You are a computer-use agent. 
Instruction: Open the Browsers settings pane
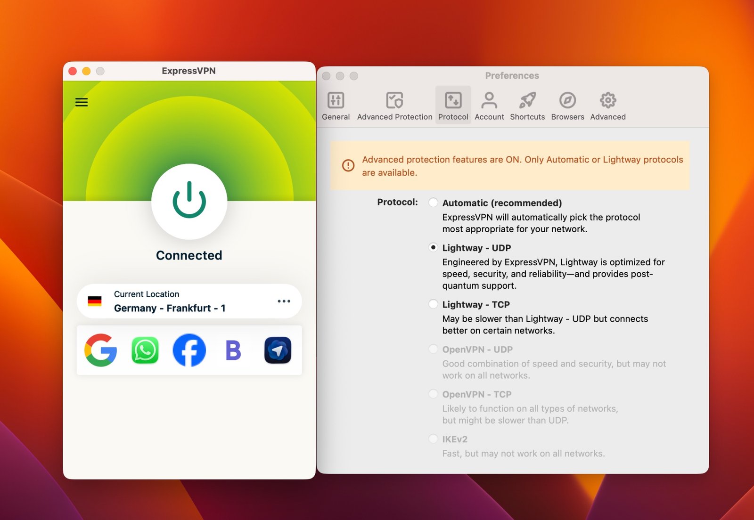[x=567, y=104]
